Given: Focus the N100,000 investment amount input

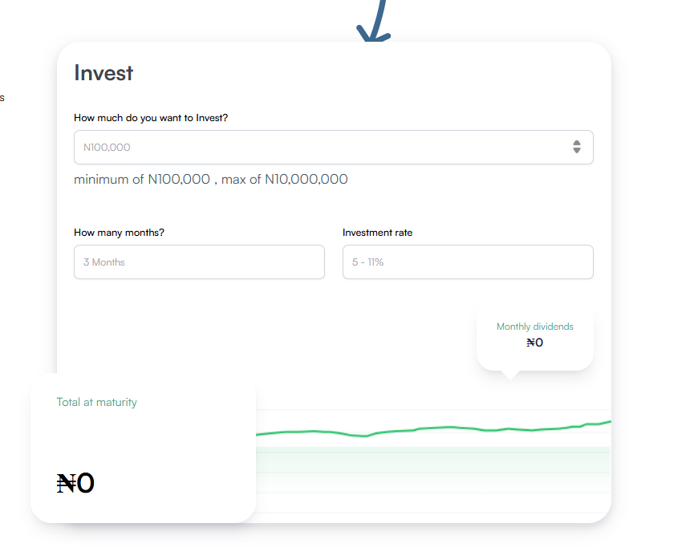Looking at the screenshot, I should [x=321, y=148].
